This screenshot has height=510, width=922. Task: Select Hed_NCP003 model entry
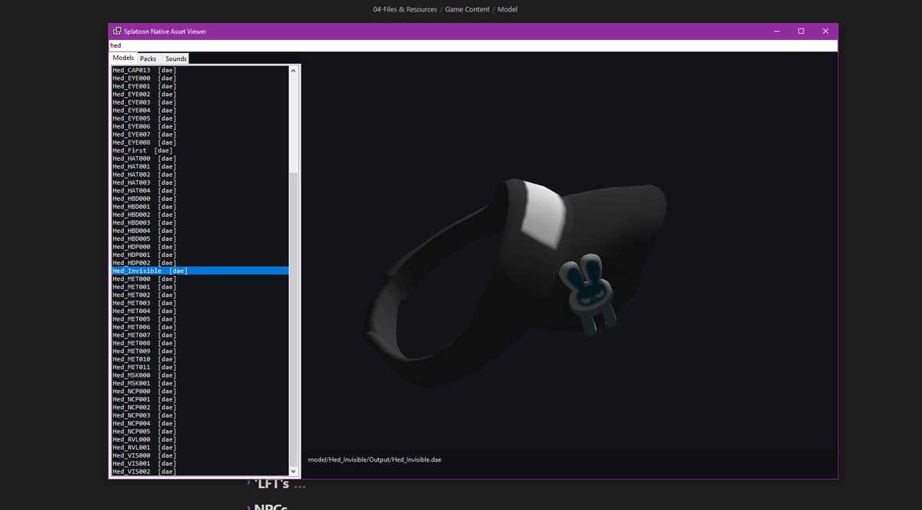[x=200, y=416]
